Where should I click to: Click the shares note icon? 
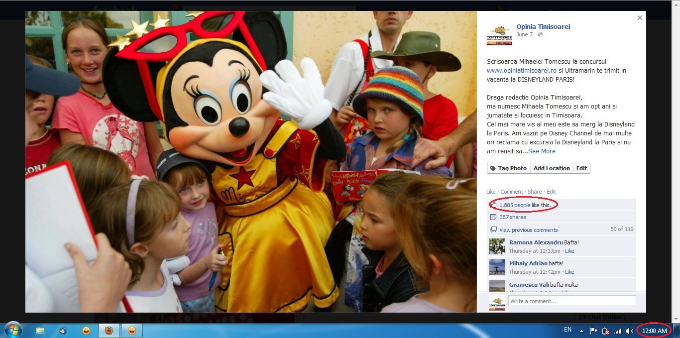click(x=493, y=217)
